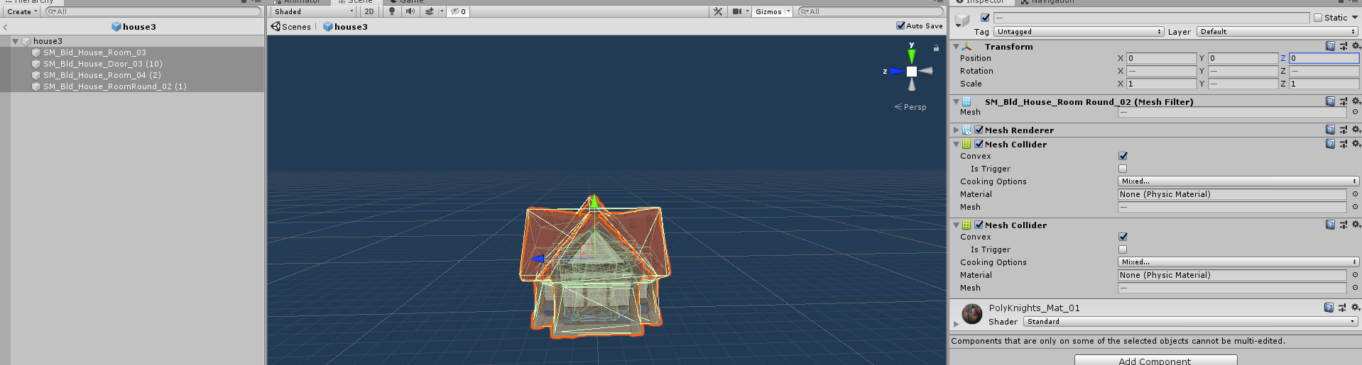This screenshot has width=1362, height=365.
Task: Open second Mesh Collider gear menu
Action: [x=1356, y=225]
